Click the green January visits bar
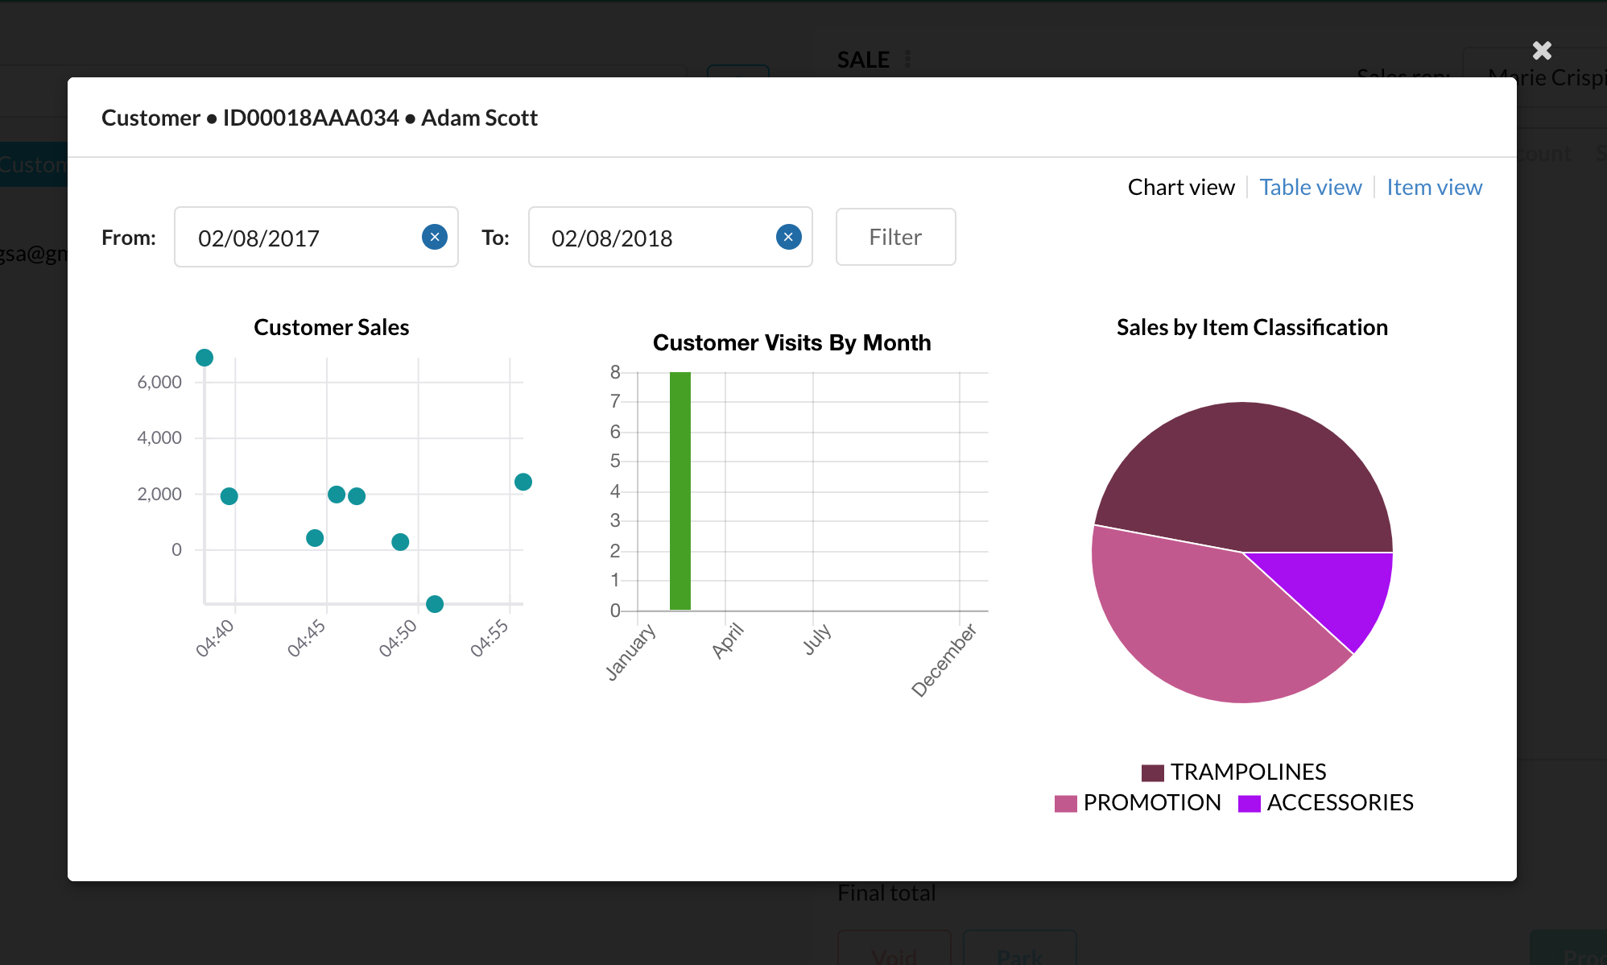The image size is (1607, 965). tap(680, 491)
